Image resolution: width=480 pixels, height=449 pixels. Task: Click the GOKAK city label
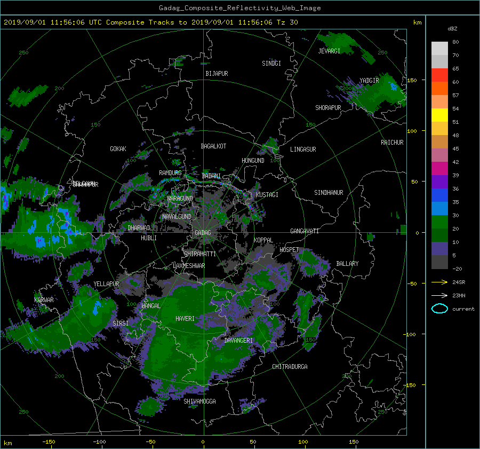(x=118, y=149)
